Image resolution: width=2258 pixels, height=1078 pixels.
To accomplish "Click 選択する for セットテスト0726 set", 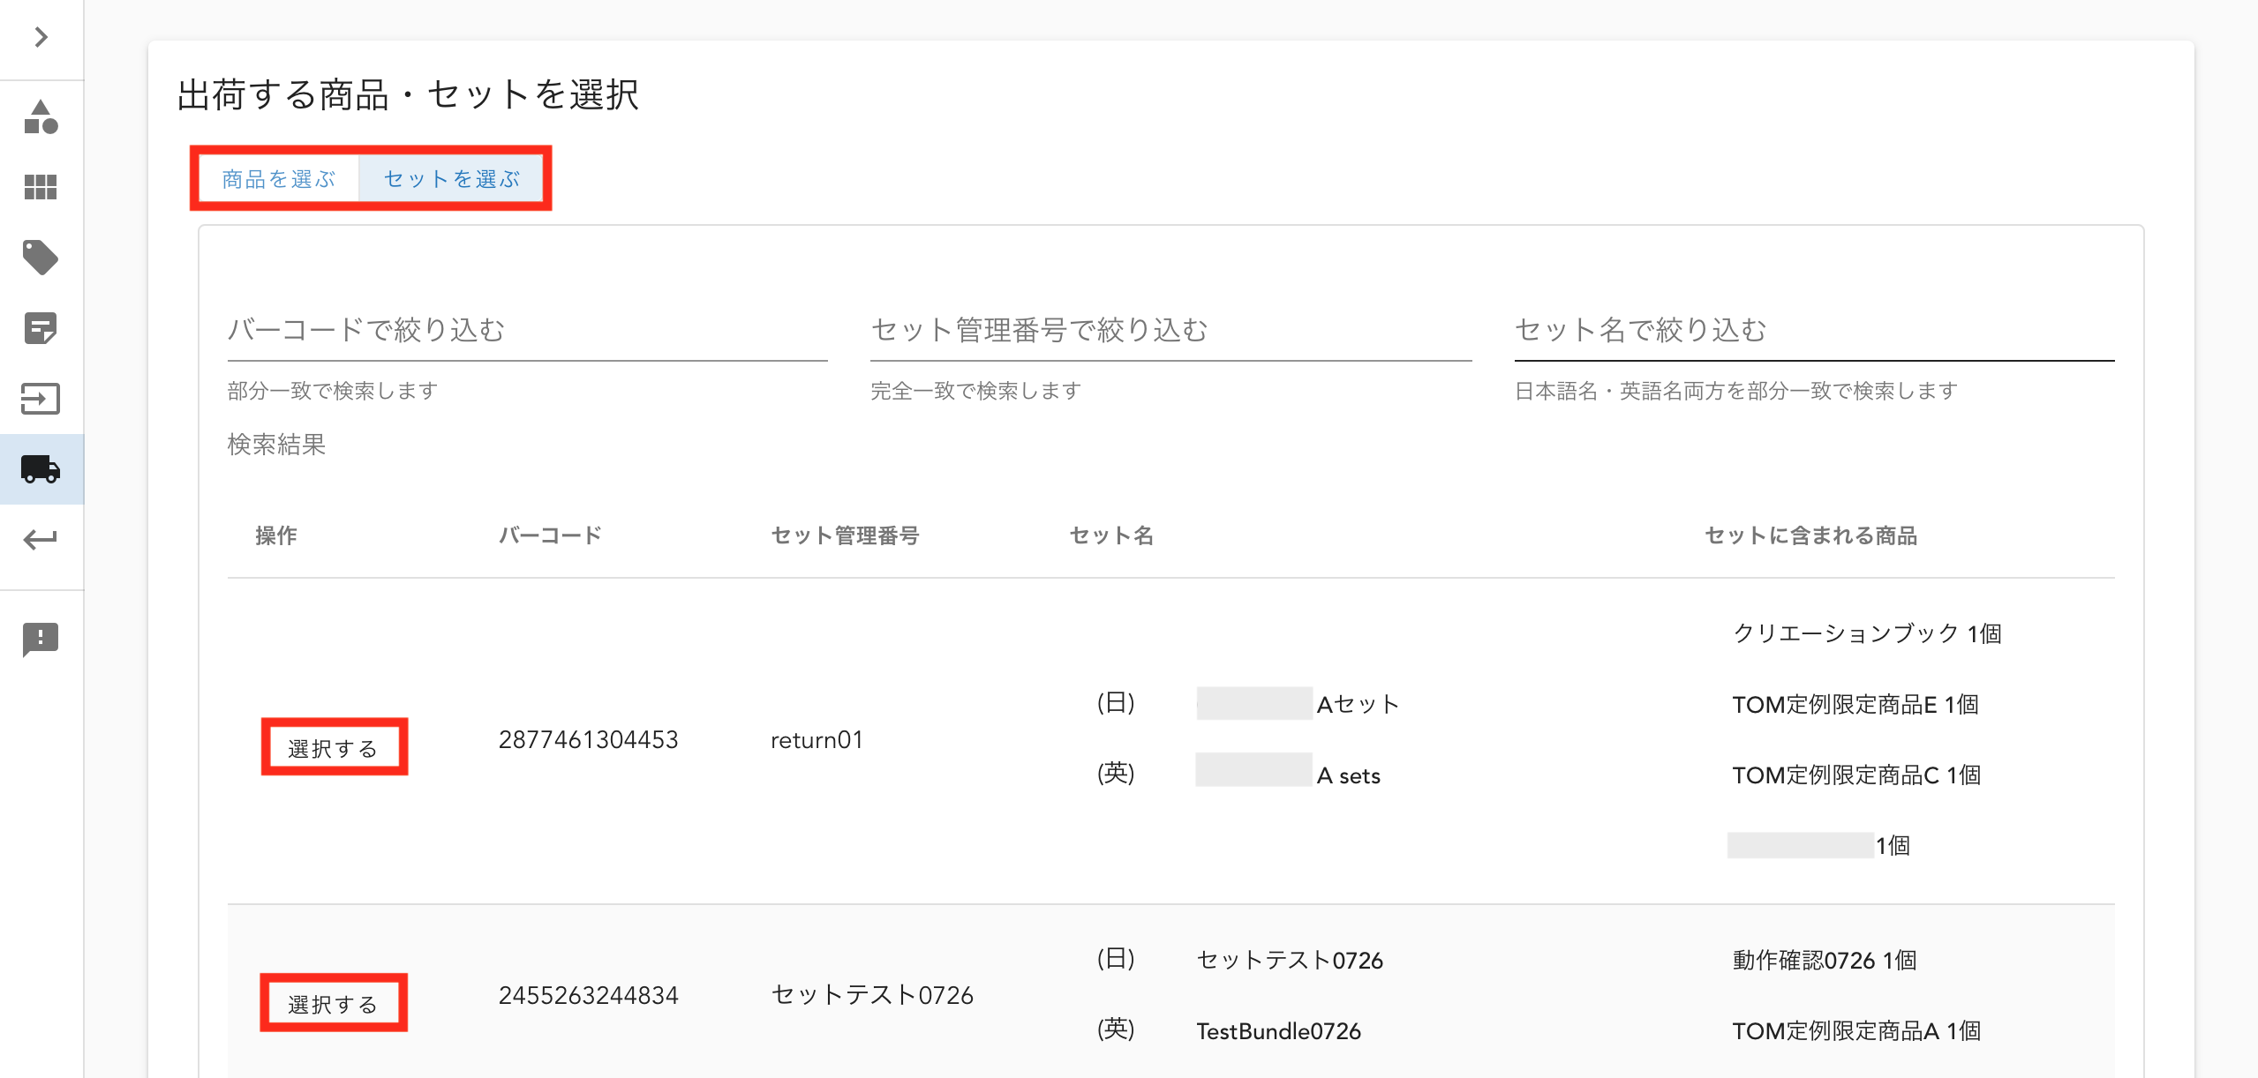I will point(334,1004).
